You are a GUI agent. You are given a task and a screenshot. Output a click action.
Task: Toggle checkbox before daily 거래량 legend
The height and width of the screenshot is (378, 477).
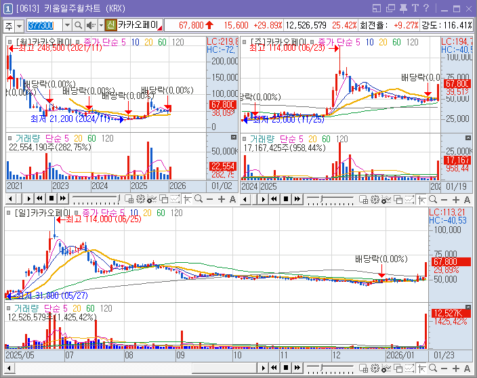coord(9,308)
